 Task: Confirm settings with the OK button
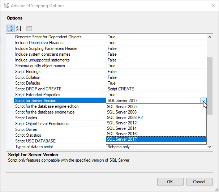170,182
